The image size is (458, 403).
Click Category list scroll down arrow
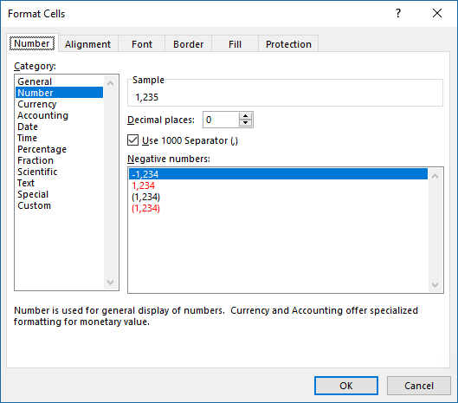coord(111,283)
